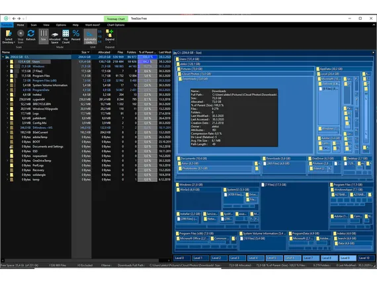Open the Home ribbon tab
Viewport: 377px width, 283px height.
[x=21, y=25]
